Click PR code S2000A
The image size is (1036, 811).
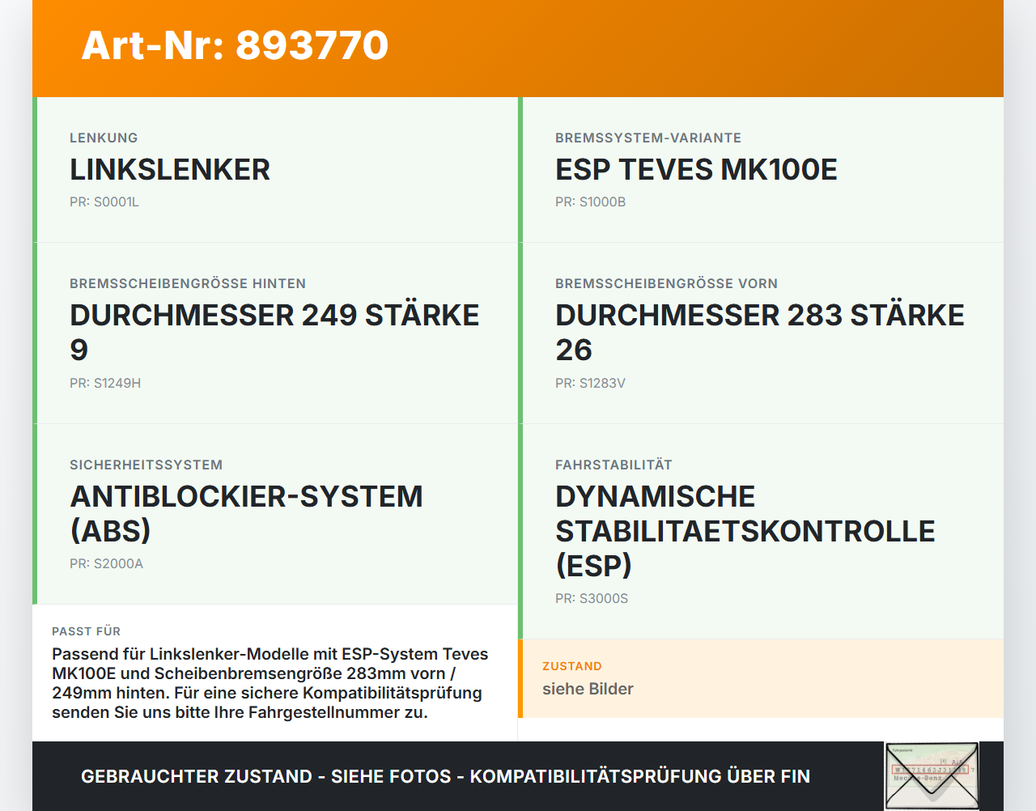[106, 564]
